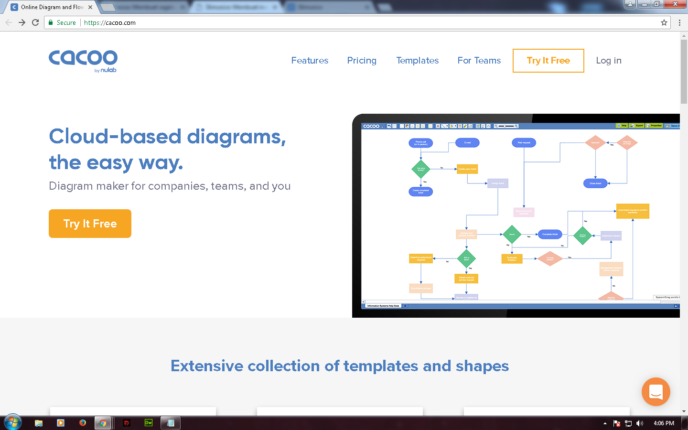The image size is (688, 430).
Task: Open the Windows Start menu
Action: click(x=12, y=422)
